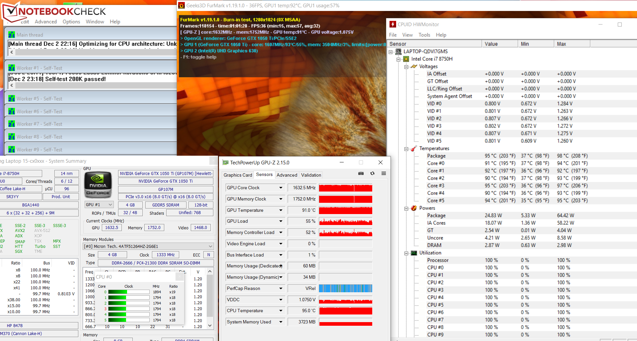The height and width of the screenshot is (341, 637).
Task: Select the GPU-Z Sensors tab
Action: (264, 174)
